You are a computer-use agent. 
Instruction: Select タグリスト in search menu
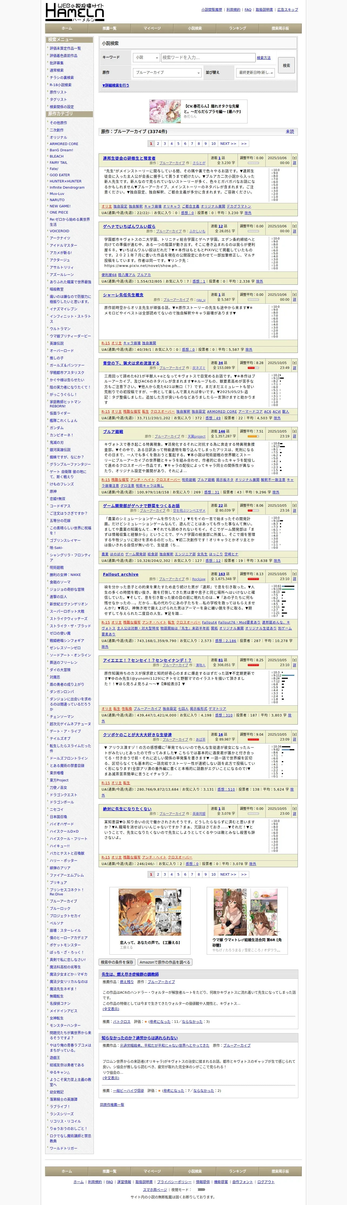pyautogui.click(x=58, y=99)
